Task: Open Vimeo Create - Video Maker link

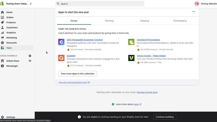Action: [x=151, y=56]
